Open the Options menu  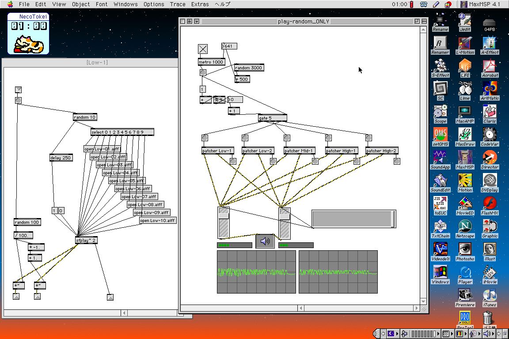154,4
